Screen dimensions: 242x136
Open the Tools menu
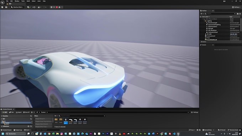pos(23,1)
